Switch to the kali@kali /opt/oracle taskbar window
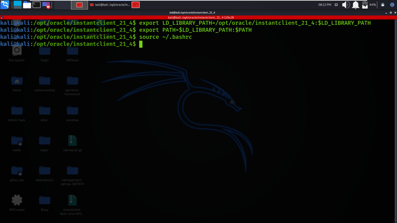Image resolution: width=397 pixels, height=223 pixels. [x=110, y=5]
